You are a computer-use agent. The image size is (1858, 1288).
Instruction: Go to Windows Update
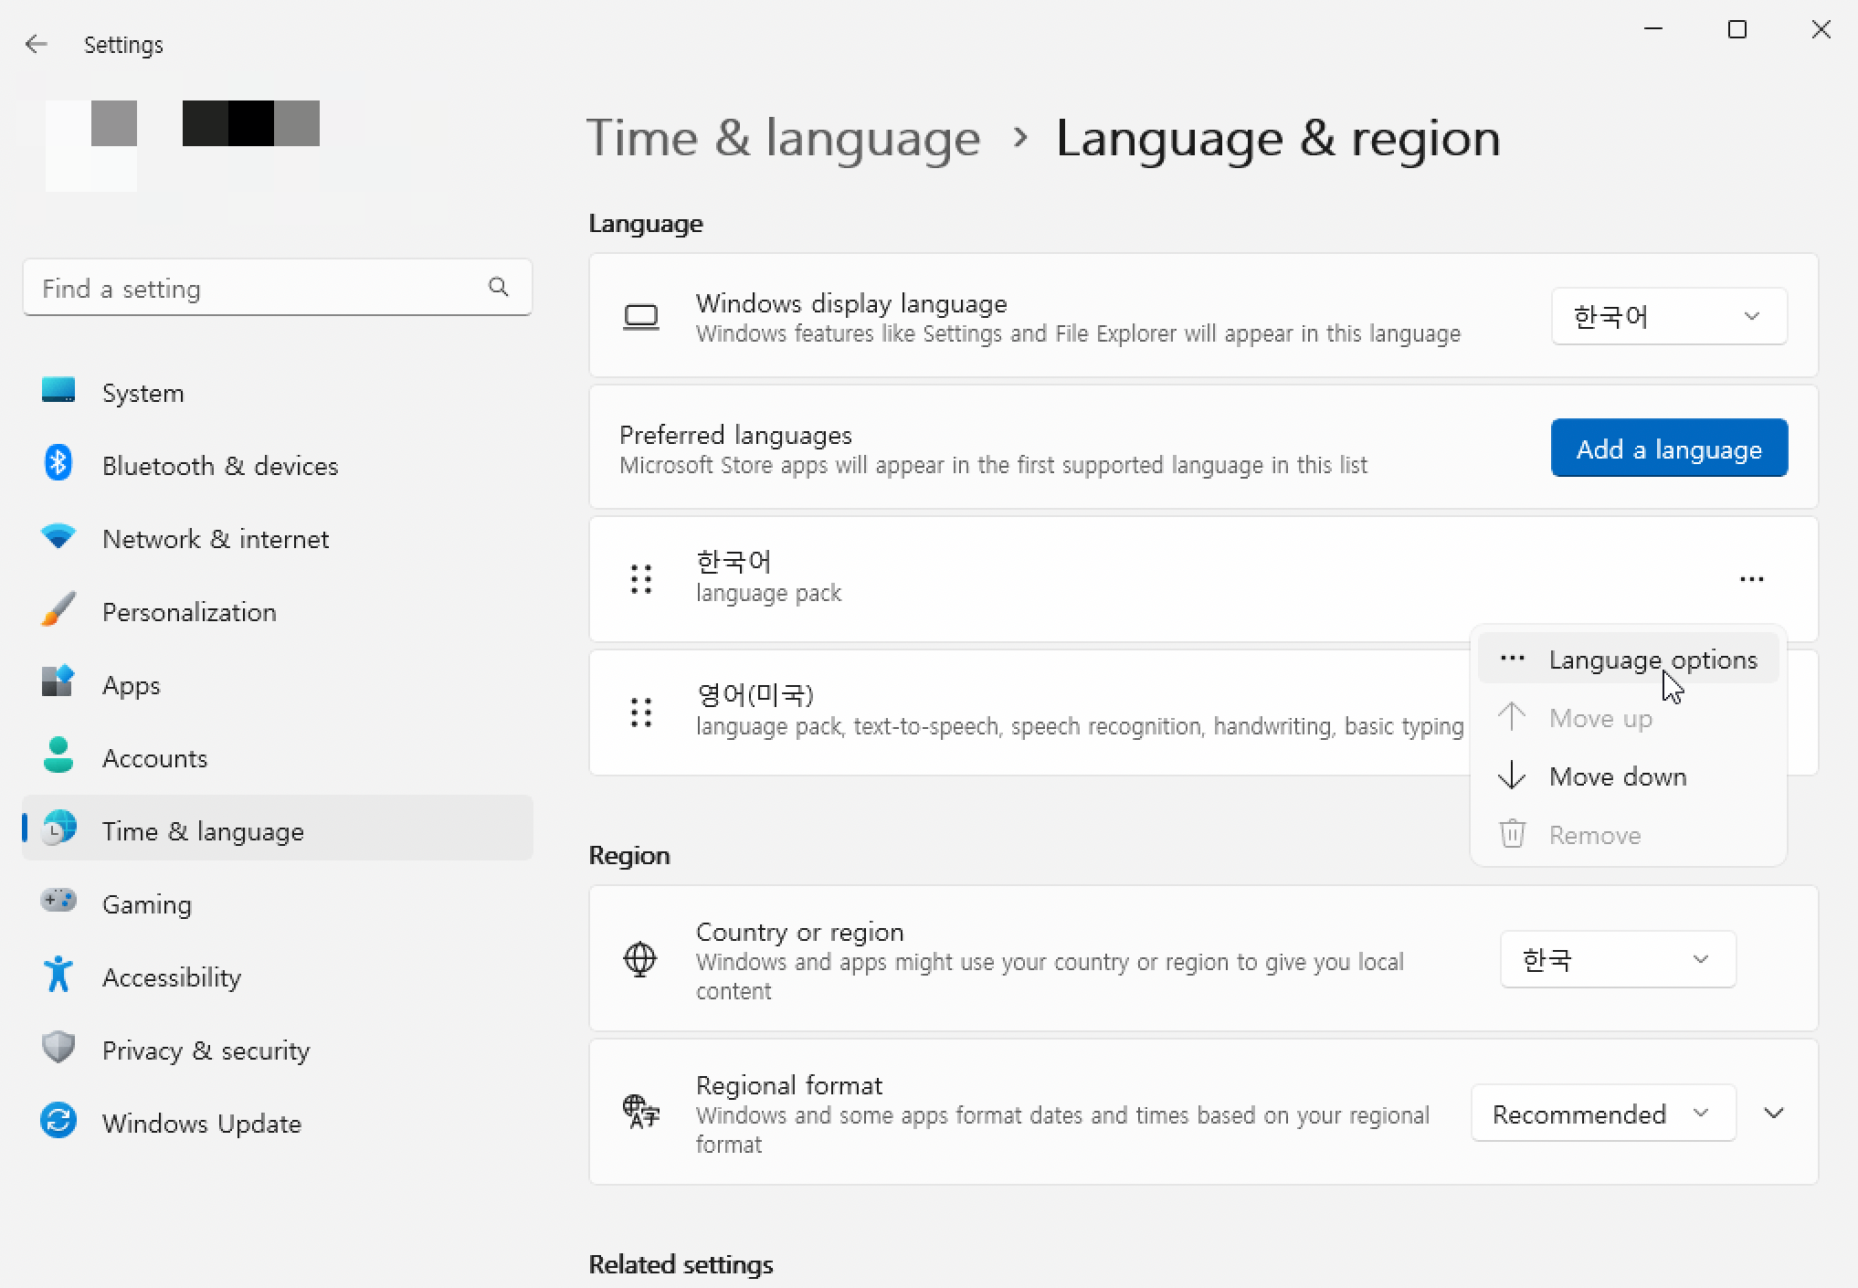[x=201, y=1124]
